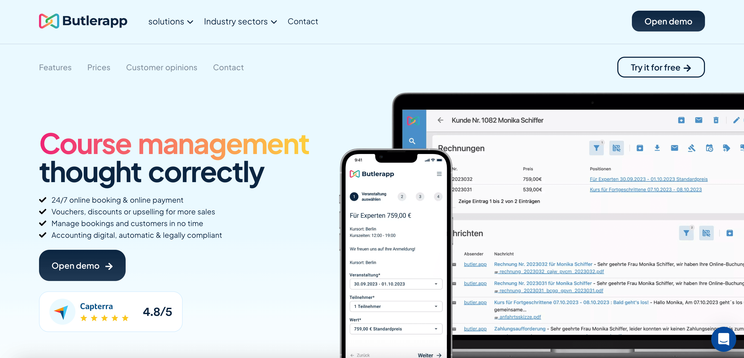Select step 4 circle in booking wizard
Screen dimensions: 744x358
pos(438,196)
